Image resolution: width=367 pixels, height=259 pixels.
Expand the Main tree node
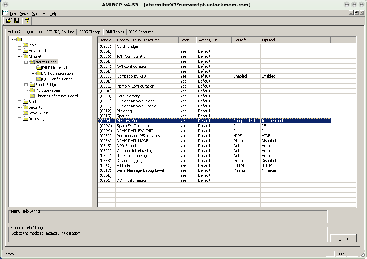click(x=19, y=45)
